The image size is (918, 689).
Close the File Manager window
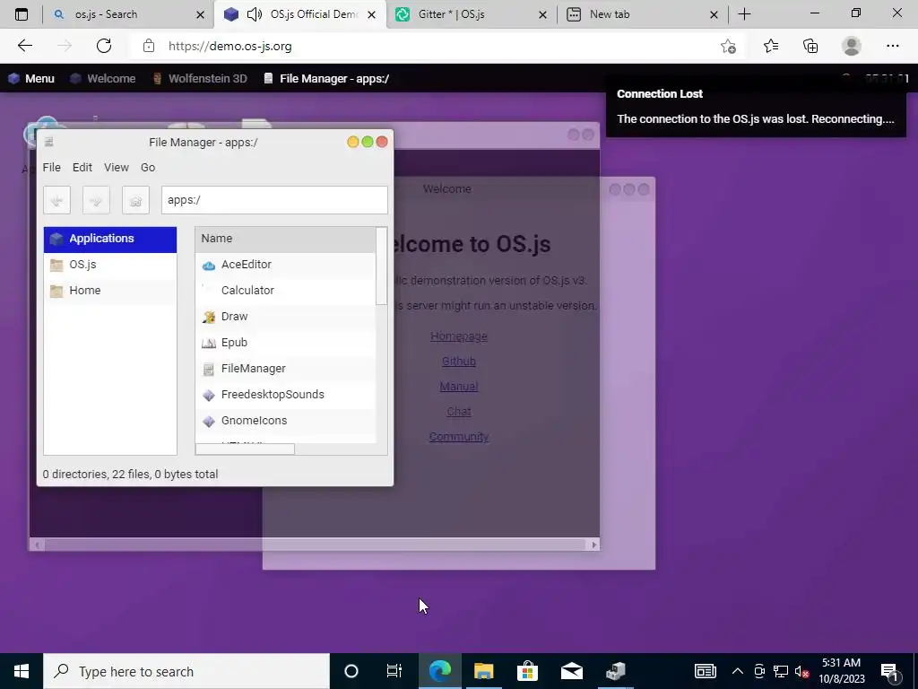[x=382, y=142]
